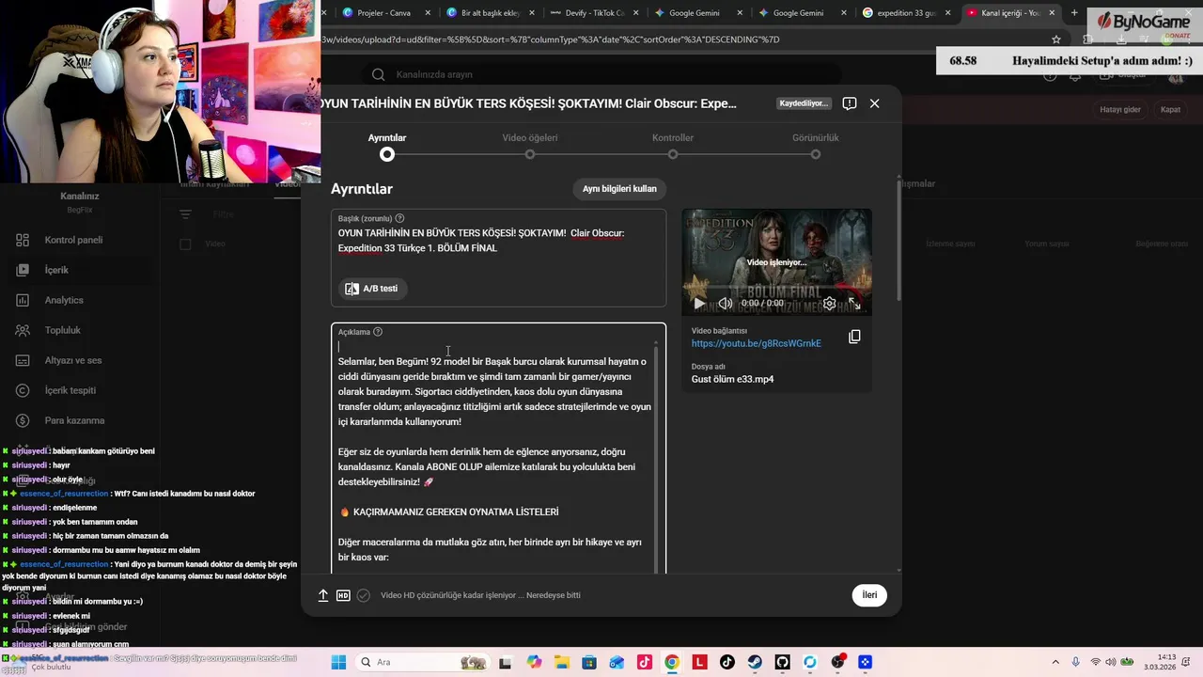Screen dimensions: 1203x677
Task: Close the Projeler - Canva browser tab
Action: click(429, 12)
